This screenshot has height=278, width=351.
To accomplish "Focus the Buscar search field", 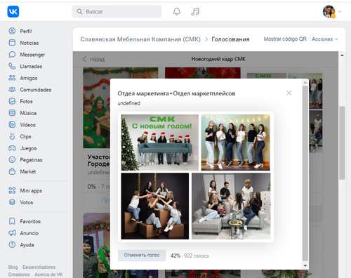I will click(x=117, y=11).
